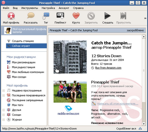Screen dimensions: 148x132
Task: Click the lasterlar profile avatar
Action: (8, 31)
